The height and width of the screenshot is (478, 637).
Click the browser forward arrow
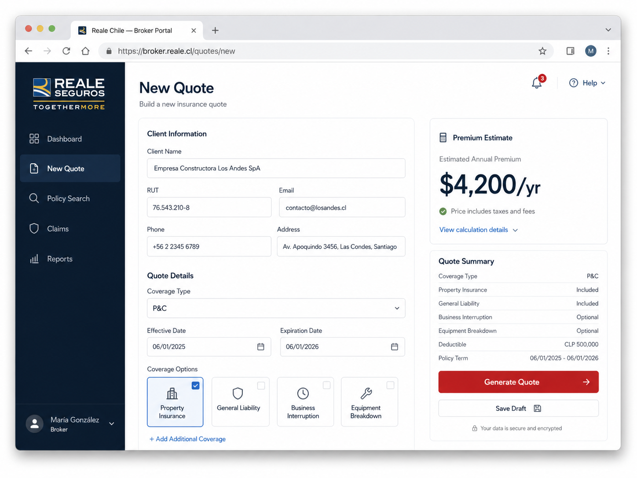(x=48, y=51)
